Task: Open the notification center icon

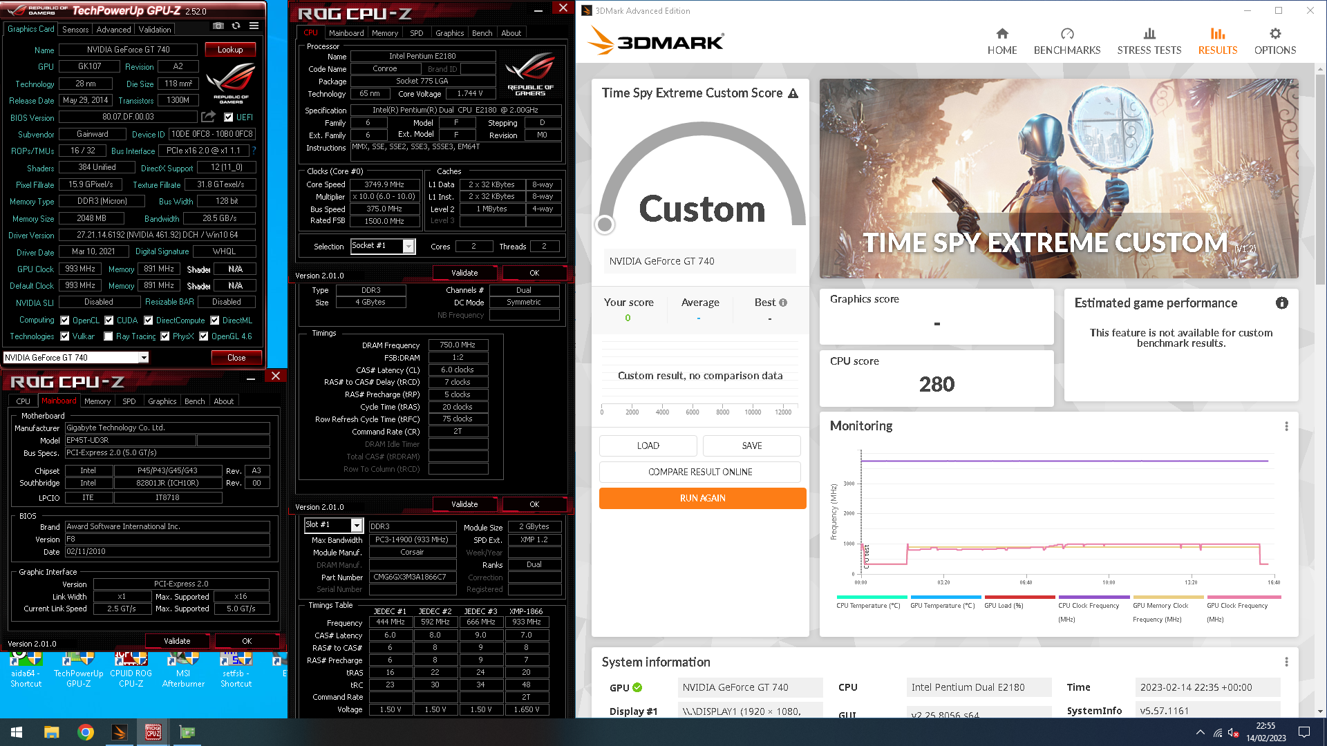Action: click(1304, 732)
